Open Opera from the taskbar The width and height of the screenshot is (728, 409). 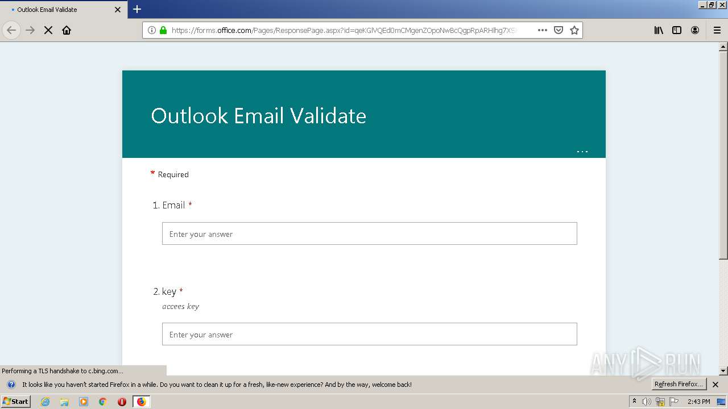[122, 402]
